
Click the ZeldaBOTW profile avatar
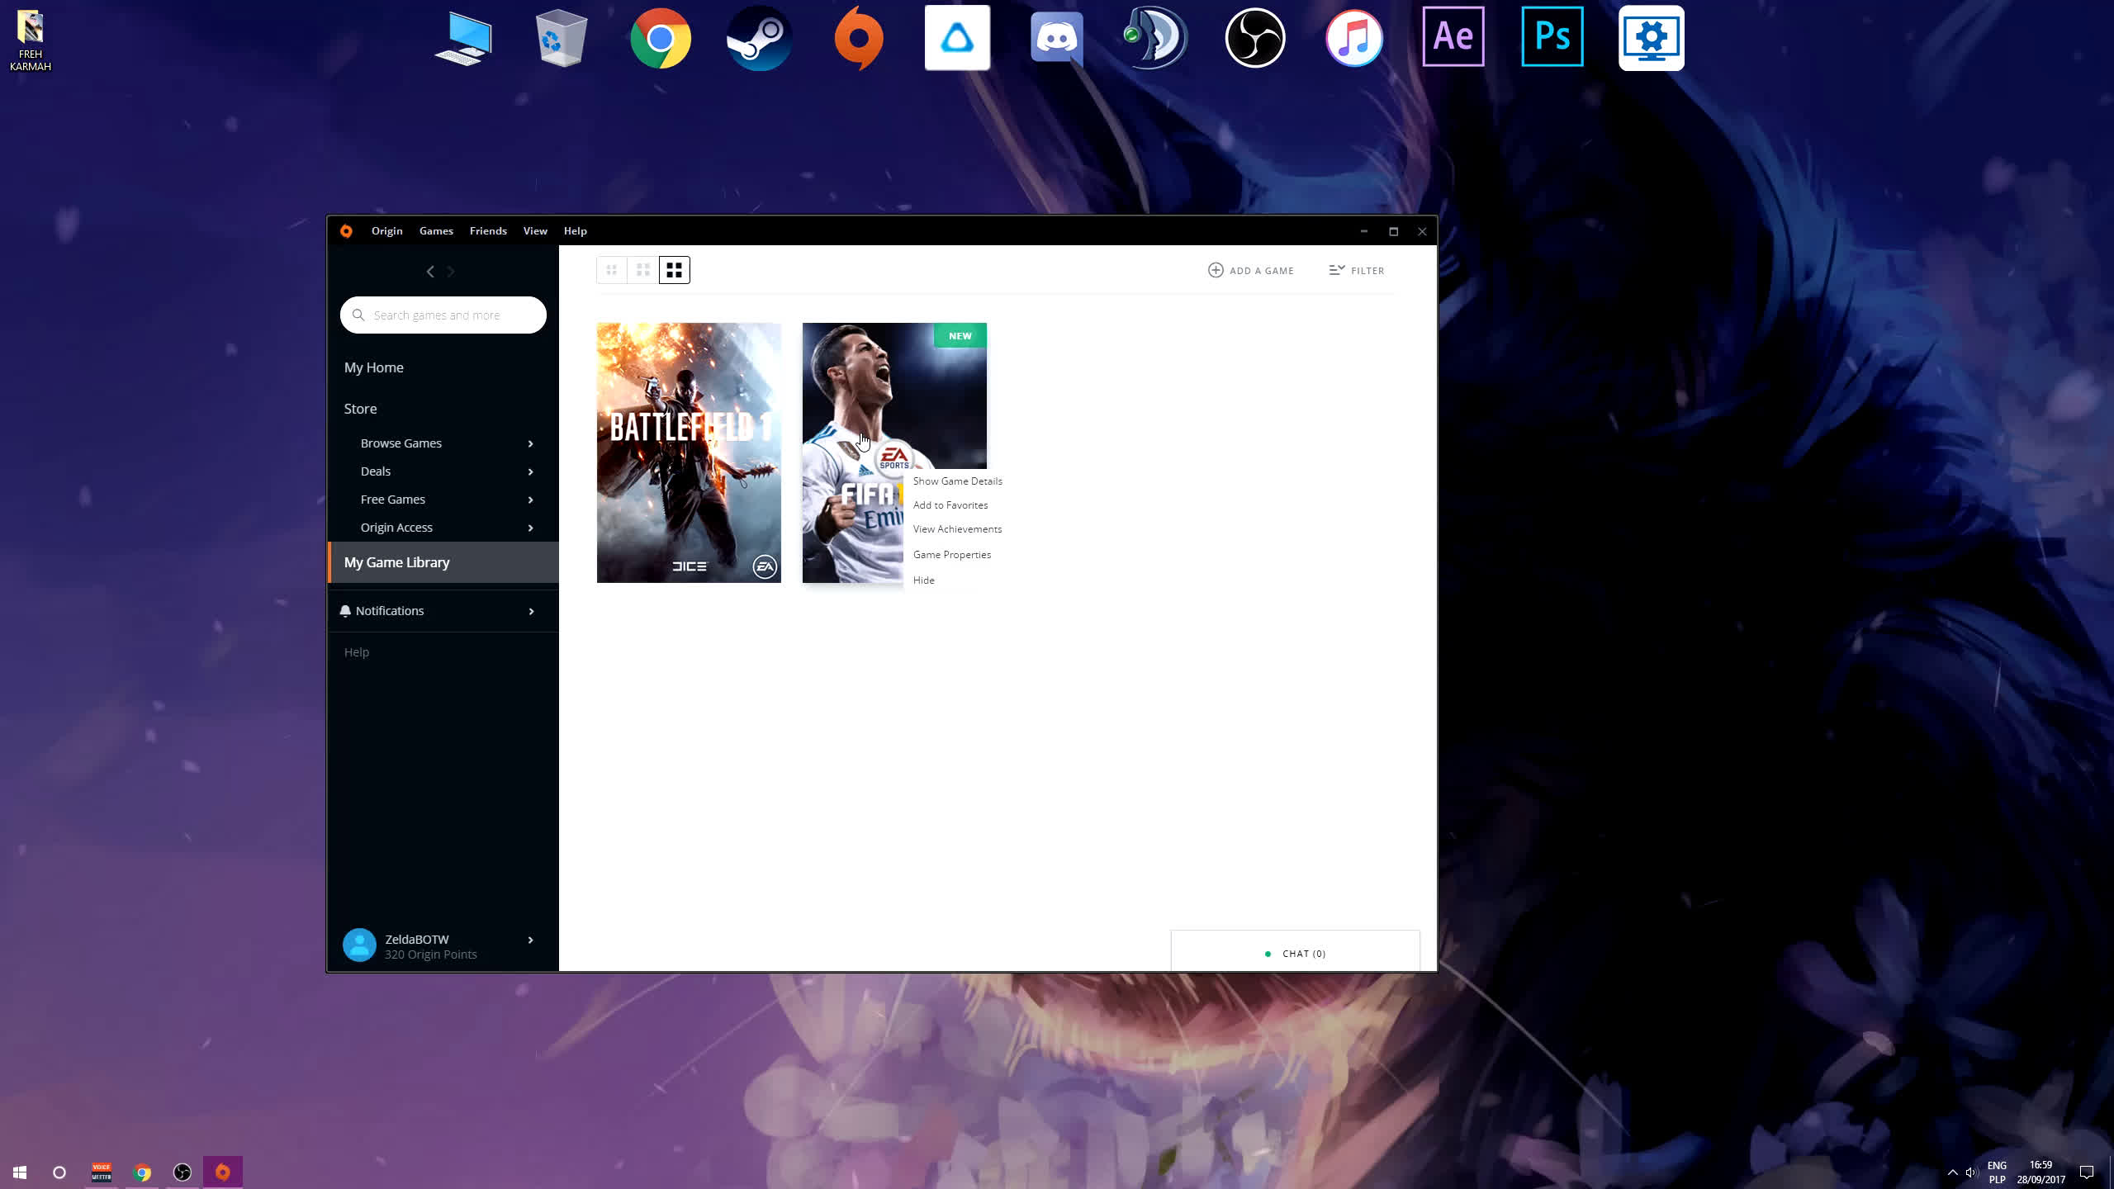(359, 945)
